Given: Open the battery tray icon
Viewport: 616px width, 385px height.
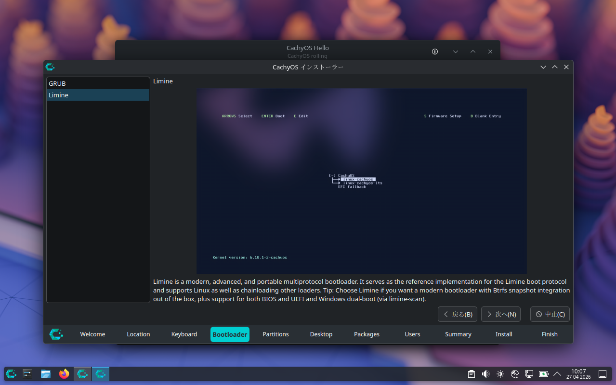Looking at the screenshot, I should pos(543,374).
